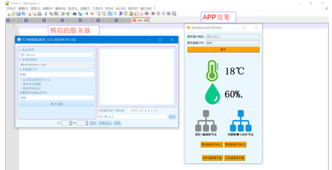The height and width of the screenshot is (170, 332).
Task: Click the 清除显示 button
Action: pos(105,123)
